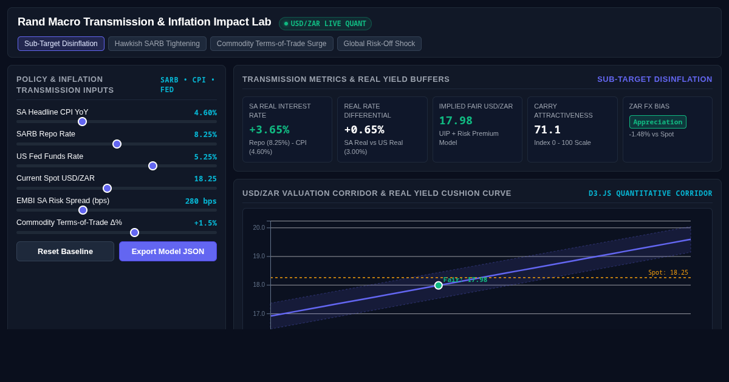Viewport: 729px width, 382px height.
Task: Click the Spot: 18.25 chart label
Action: [668, 273]
